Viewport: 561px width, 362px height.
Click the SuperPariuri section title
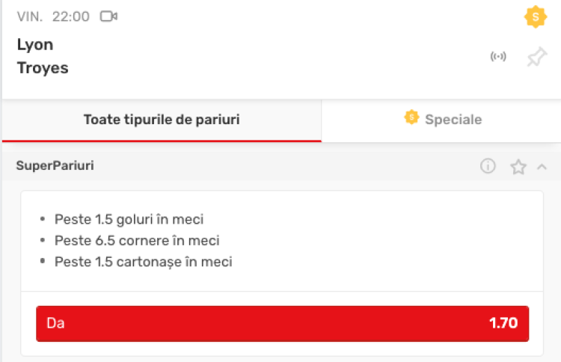click(55, 166)
